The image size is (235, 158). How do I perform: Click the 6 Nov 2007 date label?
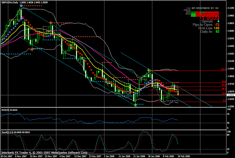click(21, 156)
